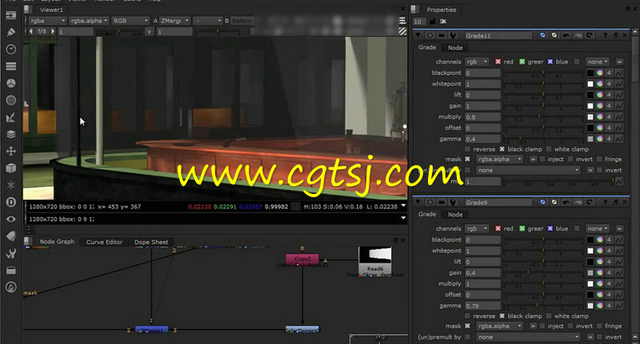Open the Deep nodes toolbar menu
The width and height of the screenshot is (640, 344).
click(x=11, y=202)
